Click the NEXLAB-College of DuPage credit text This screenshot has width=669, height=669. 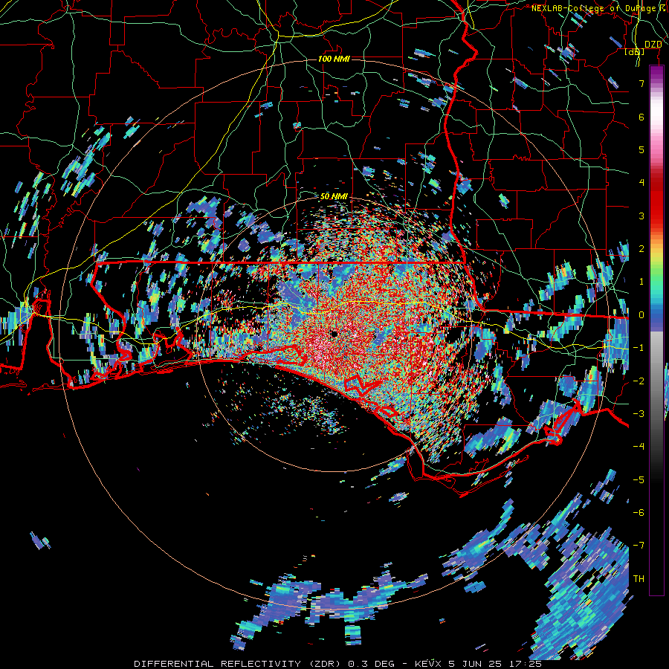pyautogui.click(x=599, y=8)
